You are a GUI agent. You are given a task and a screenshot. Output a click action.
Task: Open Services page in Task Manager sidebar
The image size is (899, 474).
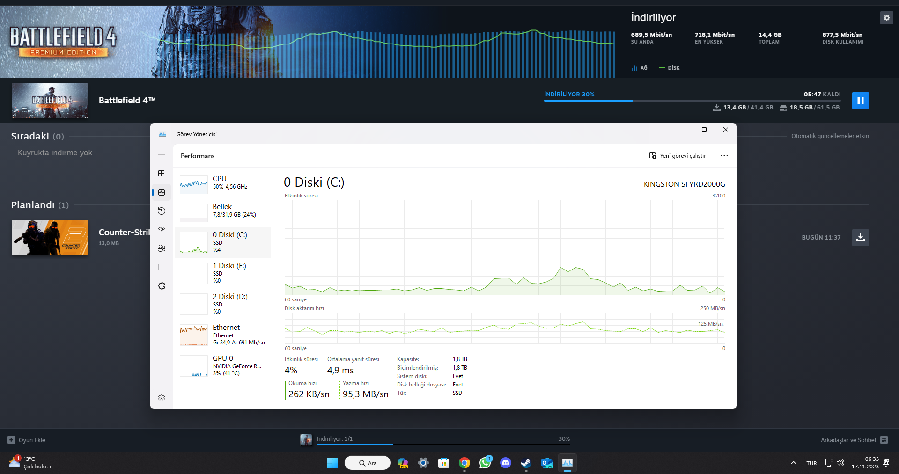(162, 286)
